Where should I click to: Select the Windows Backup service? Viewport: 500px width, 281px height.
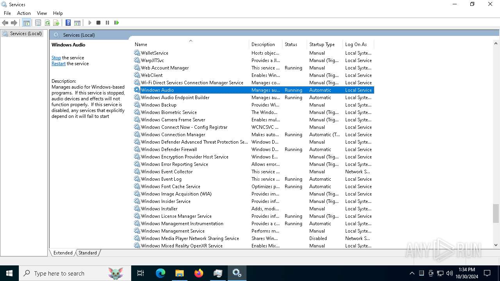(x=254, y=105)
